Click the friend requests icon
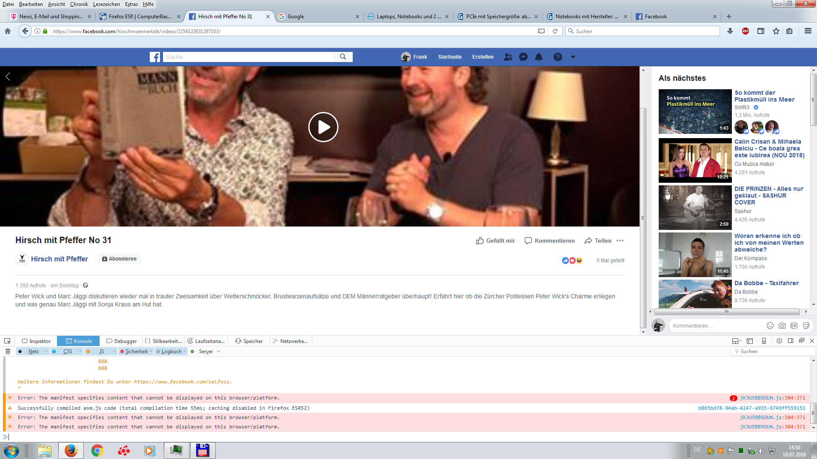Viewport: 817px width, 459px height. coord(508,57)
